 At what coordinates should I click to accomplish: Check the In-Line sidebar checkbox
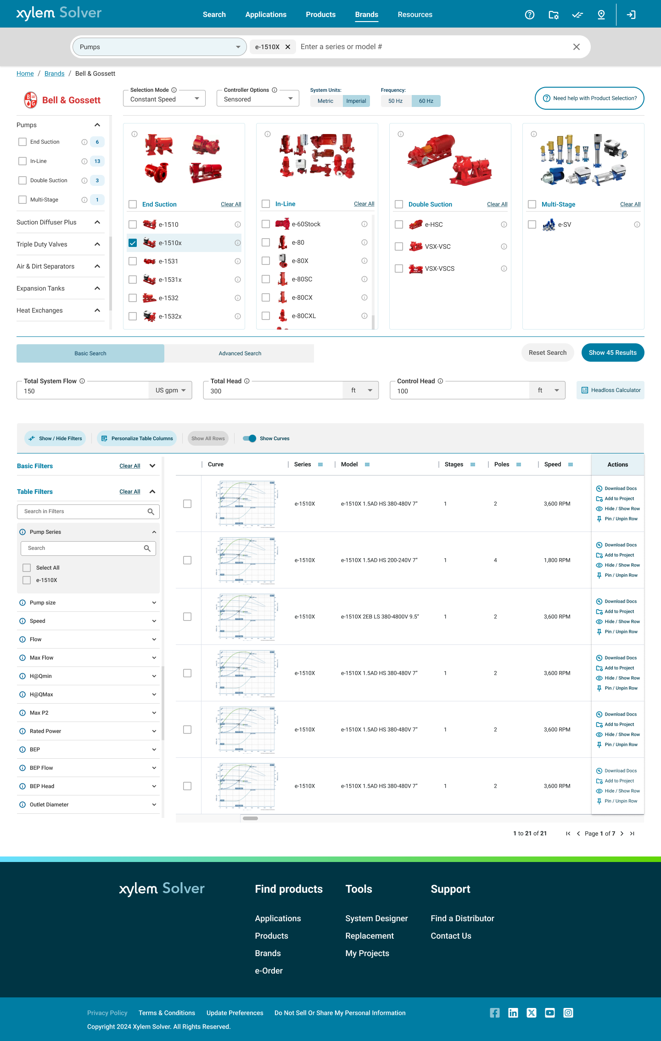22,161
